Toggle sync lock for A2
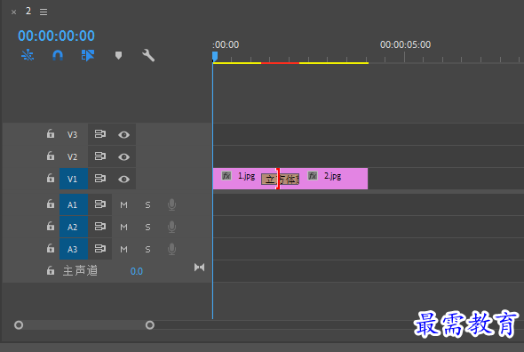The height and width of the screenshot is (352, 524). tap(100, 227)
